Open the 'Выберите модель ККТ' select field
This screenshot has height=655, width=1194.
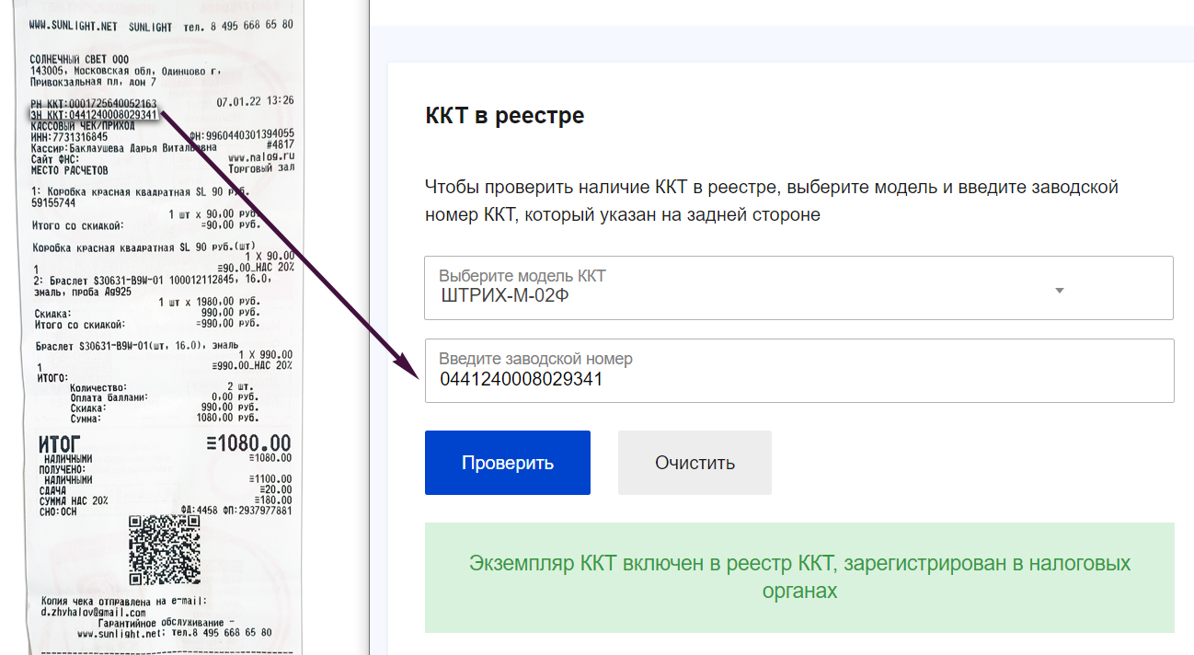point(798,287)
